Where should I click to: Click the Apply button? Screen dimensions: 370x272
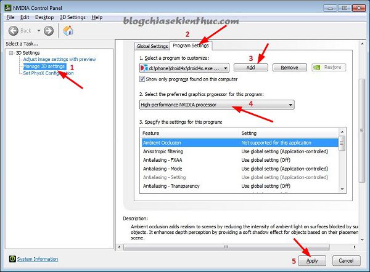tap(312, 261)
